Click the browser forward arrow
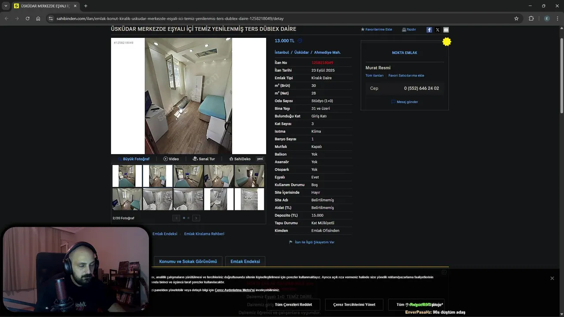 17,18
